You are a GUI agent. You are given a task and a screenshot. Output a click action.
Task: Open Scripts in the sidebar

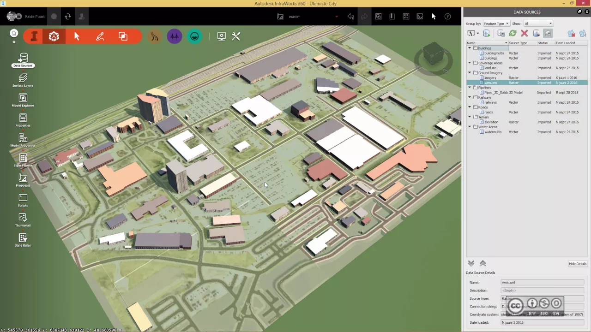point(23,200)
